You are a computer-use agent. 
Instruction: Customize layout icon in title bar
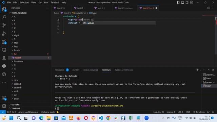click(x=191, y=2)
